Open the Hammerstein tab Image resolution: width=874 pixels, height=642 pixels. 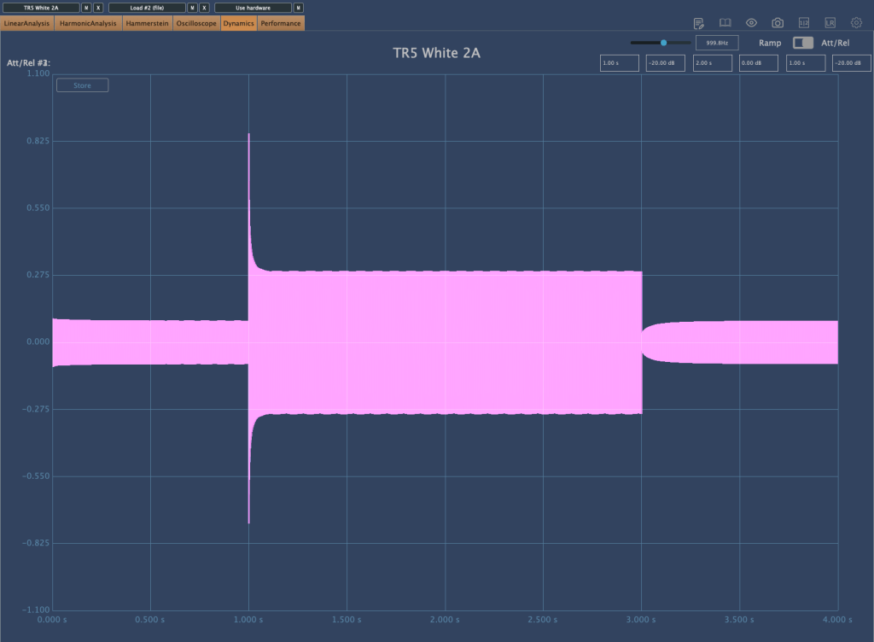click(x=147, y=23)
